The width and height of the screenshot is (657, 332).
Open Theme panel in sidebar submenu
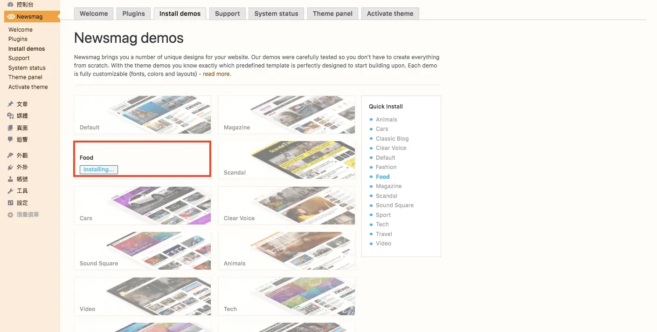click(25, 77)
